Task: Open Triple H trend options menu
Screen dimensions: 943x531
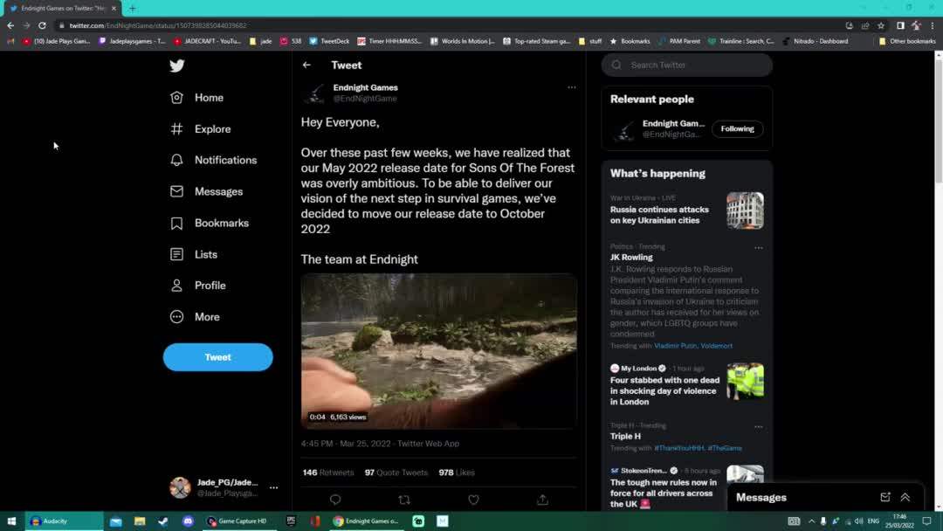Action: pyautogui.click(x=759, y=427)
